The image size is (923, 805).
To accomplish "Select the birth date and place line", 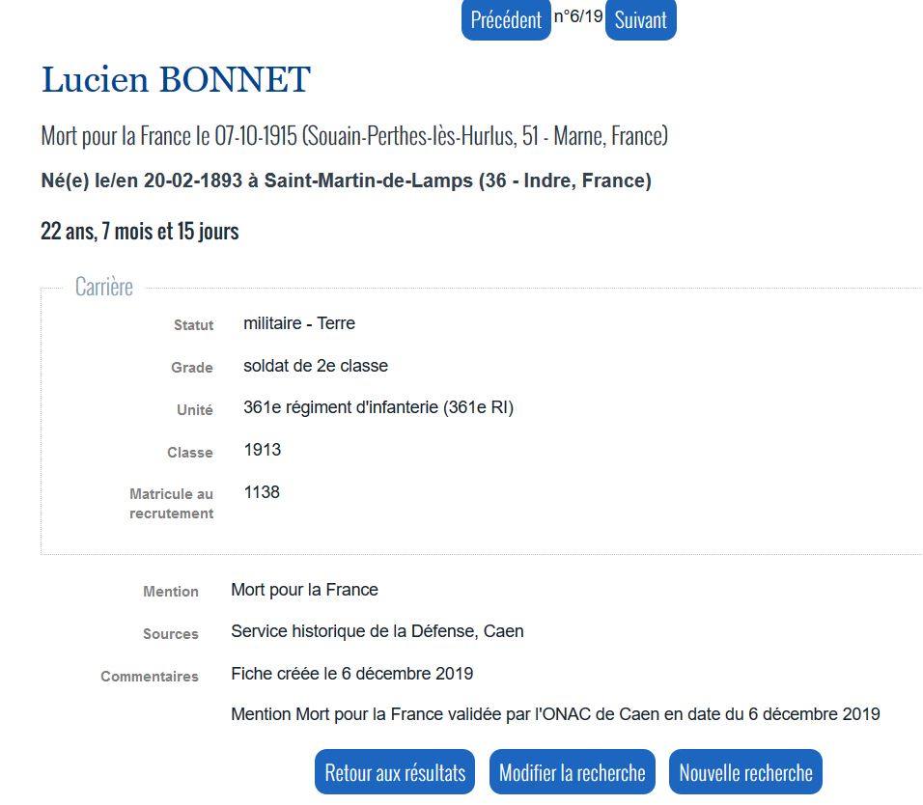I will click(346, 180).
